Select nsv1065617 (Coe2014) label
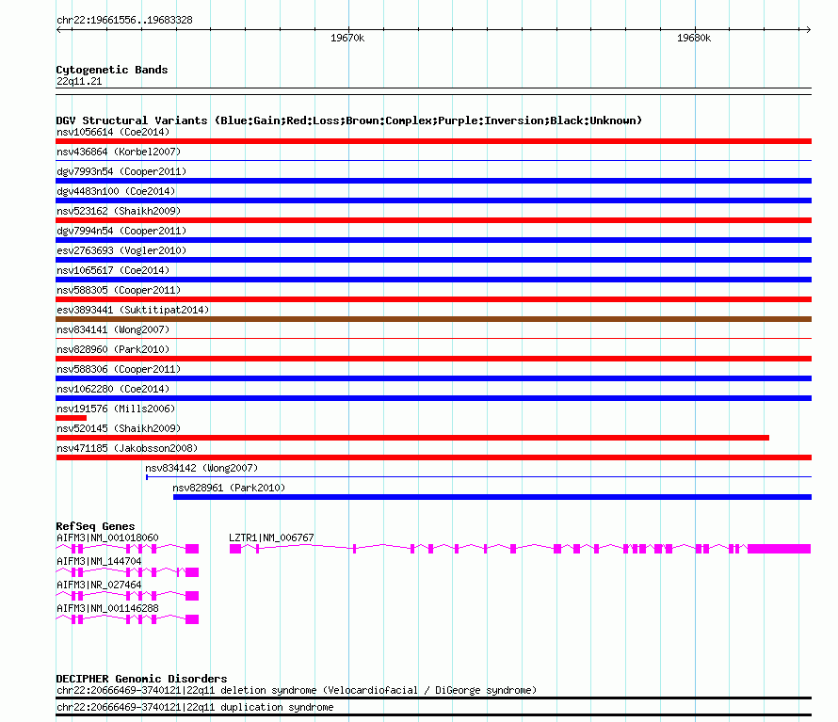 click(113, 270)
